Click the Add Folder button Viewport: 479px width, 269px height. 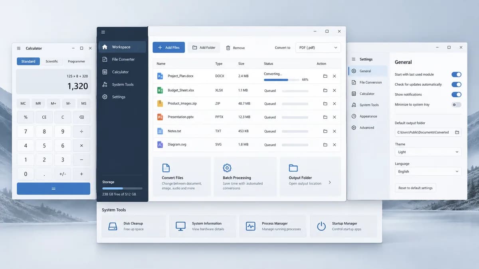(x=204, y=47)
